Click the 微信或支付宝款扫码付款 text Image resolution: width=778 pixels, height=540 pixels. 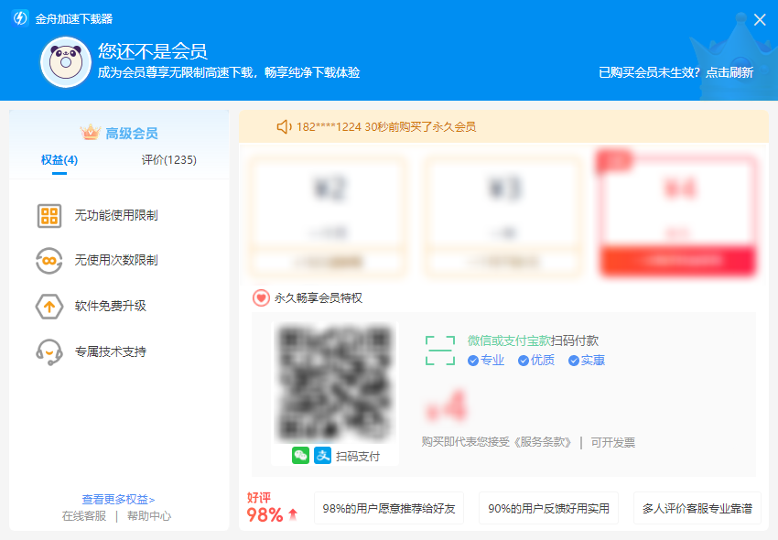(533, 340)
